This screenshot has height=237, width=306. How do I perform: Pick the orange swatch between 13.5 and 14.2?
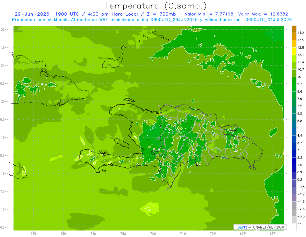tap(294, 37)
